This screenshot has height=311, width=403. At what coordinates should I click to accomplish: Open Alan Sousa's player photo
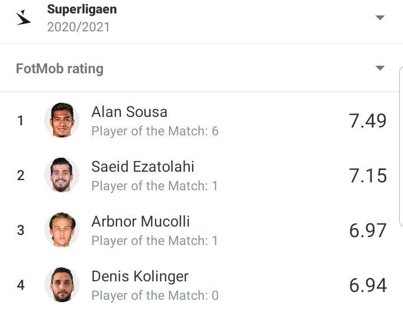pos(62,120)
